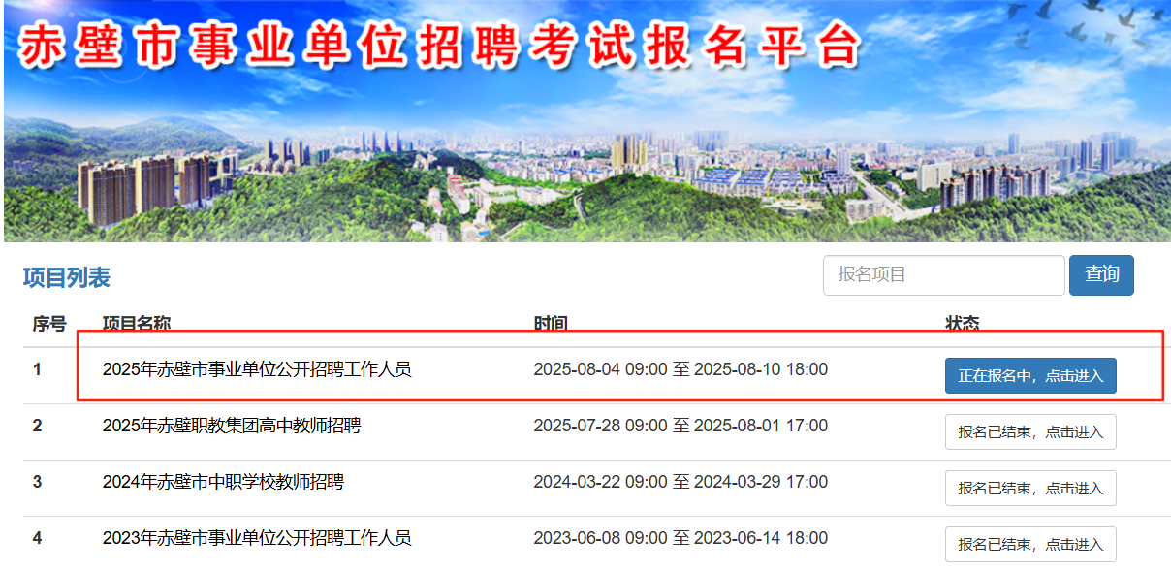1171x572 pixels.
Task: Click the 项目列表 heading
Action: coord(67,278)
